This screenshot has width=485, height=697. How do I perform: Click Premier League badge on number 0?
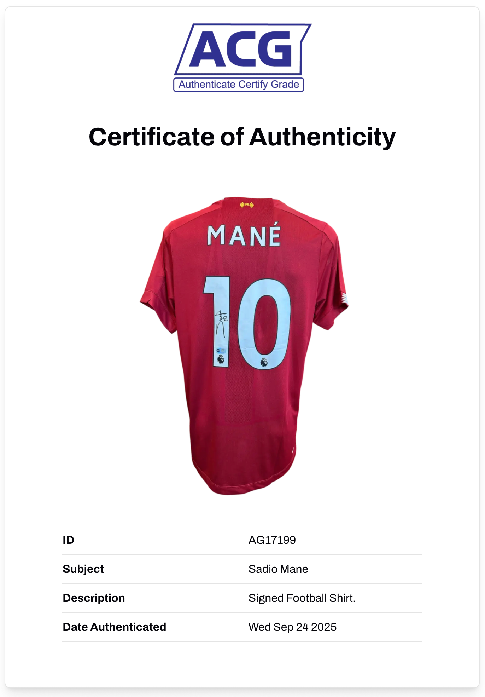(x=264, y=362)
